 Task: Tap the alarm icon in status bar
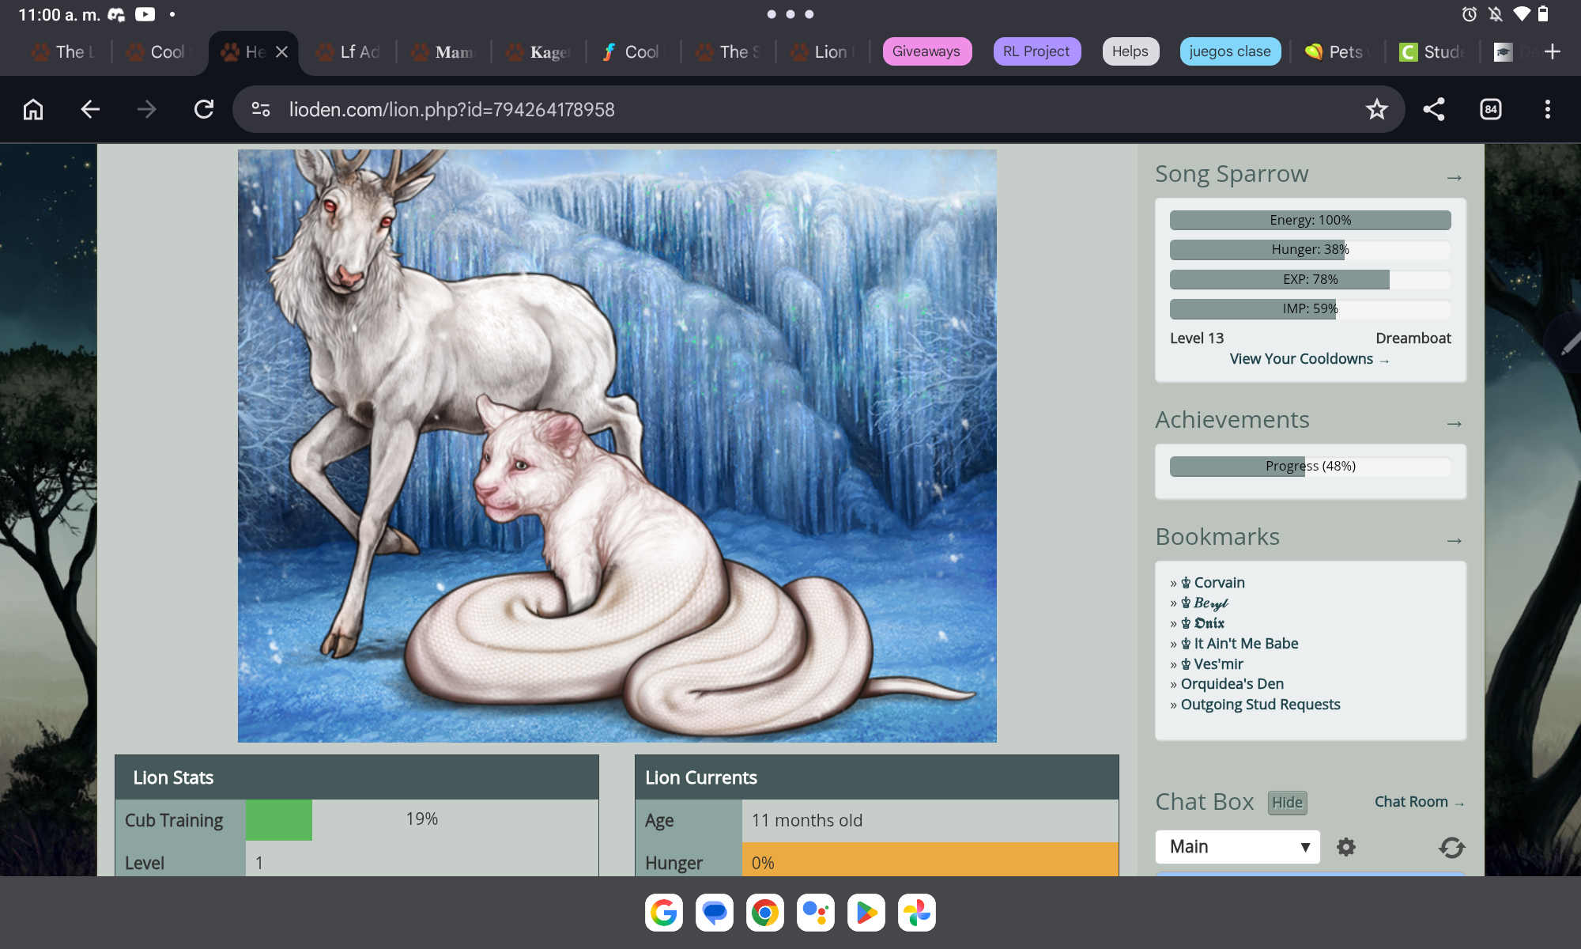1470,14
